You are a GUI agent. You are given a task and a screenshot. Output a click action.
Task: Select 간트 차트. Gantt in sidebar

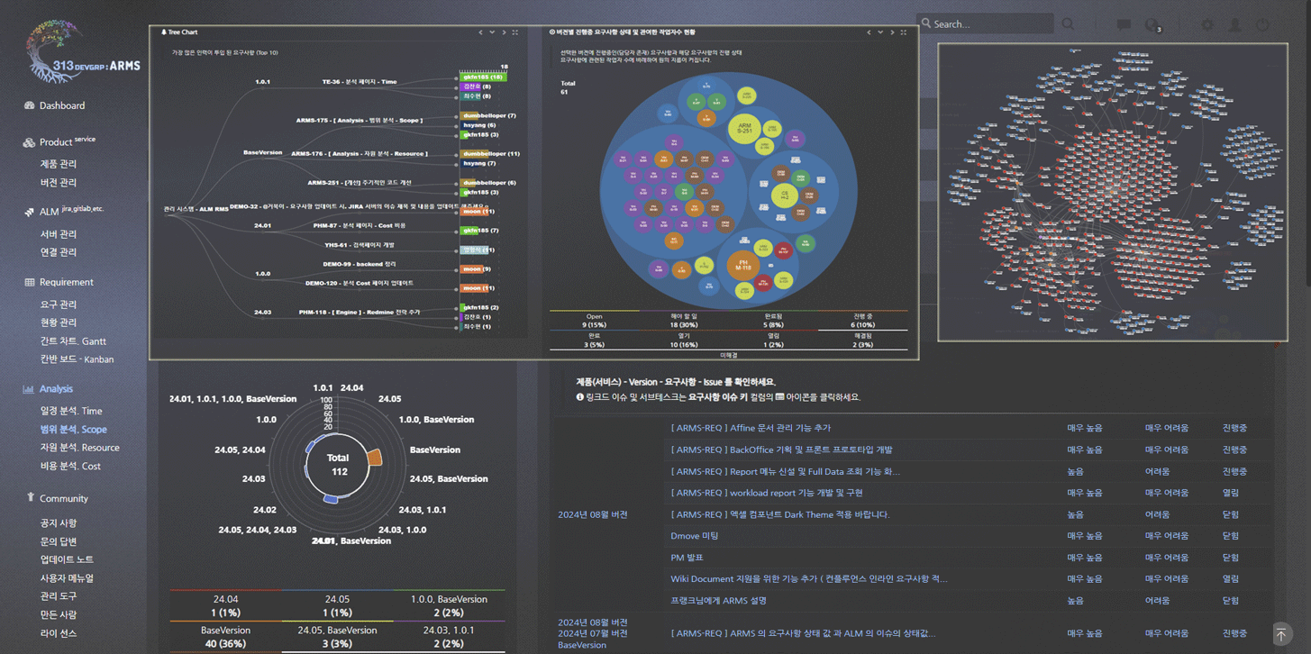click(73, 341)
